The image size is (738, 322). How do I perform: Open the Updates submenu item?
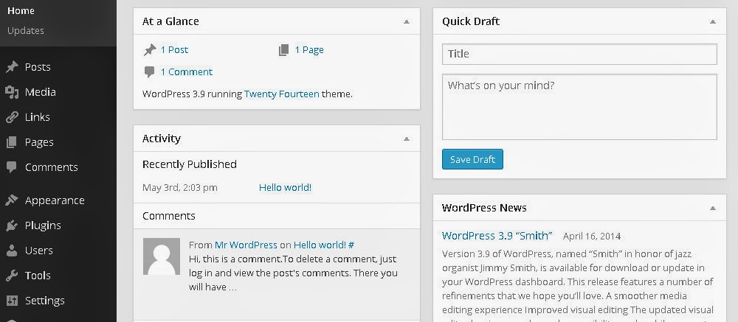click(25, 30)
